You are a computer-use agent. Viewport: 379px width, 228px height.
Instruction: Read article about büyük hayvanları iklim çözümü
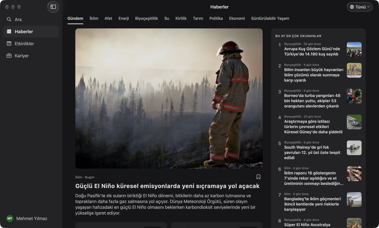(x=314, y=75)
